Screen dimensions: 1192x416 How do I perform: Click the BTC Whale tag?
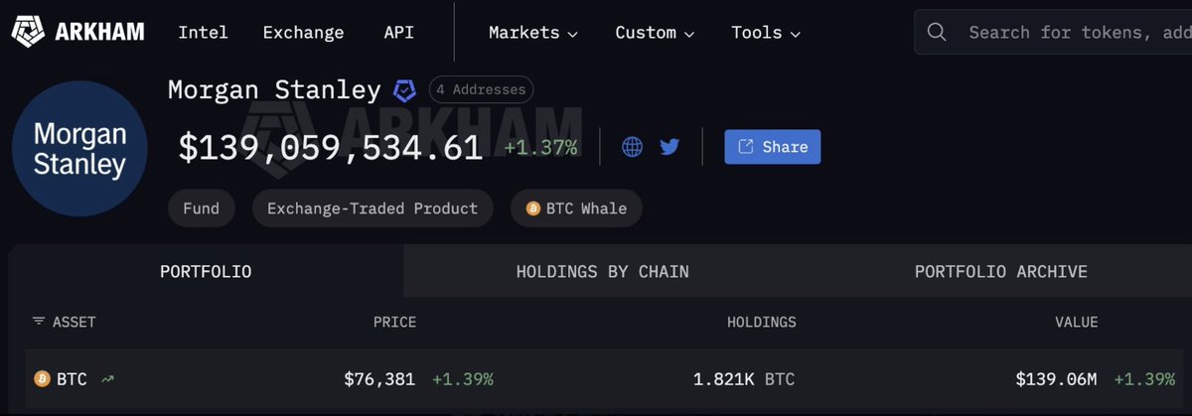[x=576, y=208]
